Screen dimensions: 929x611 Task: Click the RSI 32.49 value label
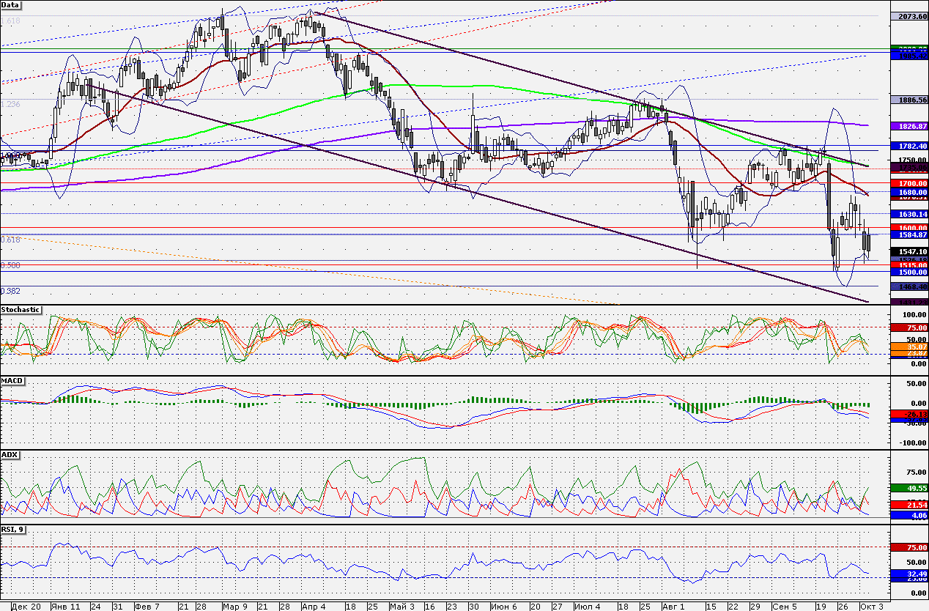tap(908, 574)
